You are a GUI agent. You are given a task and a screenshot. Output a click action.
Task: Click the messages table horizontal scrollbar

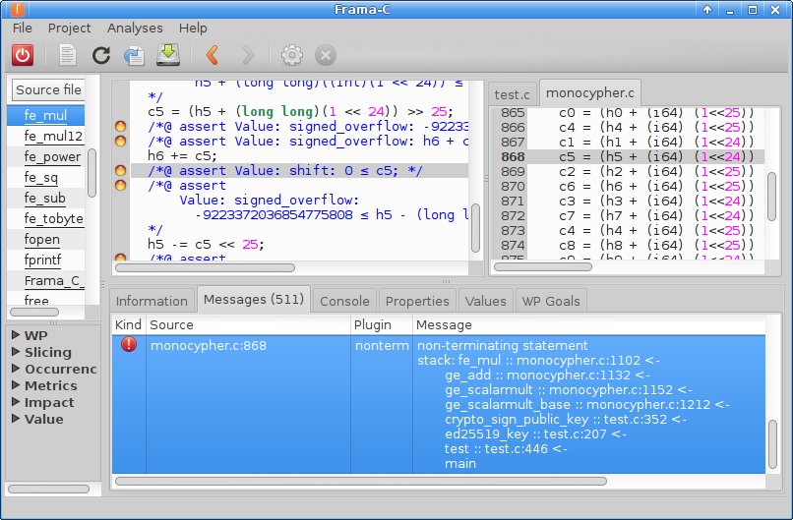pyautogui.click(x=361, y=481)
